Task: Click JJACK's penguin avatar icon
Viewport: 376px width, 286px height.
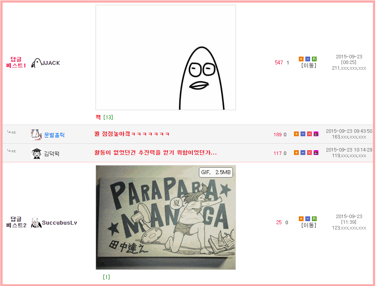Action: [36, 63]
